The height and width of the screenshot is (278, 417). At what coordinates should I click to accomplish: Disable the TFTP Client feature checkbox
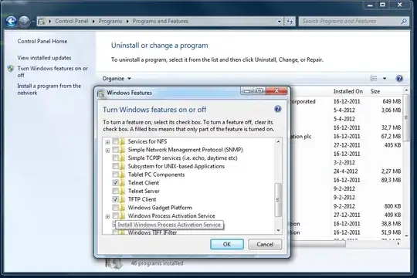pyautogui.click(x=115, y=199)
